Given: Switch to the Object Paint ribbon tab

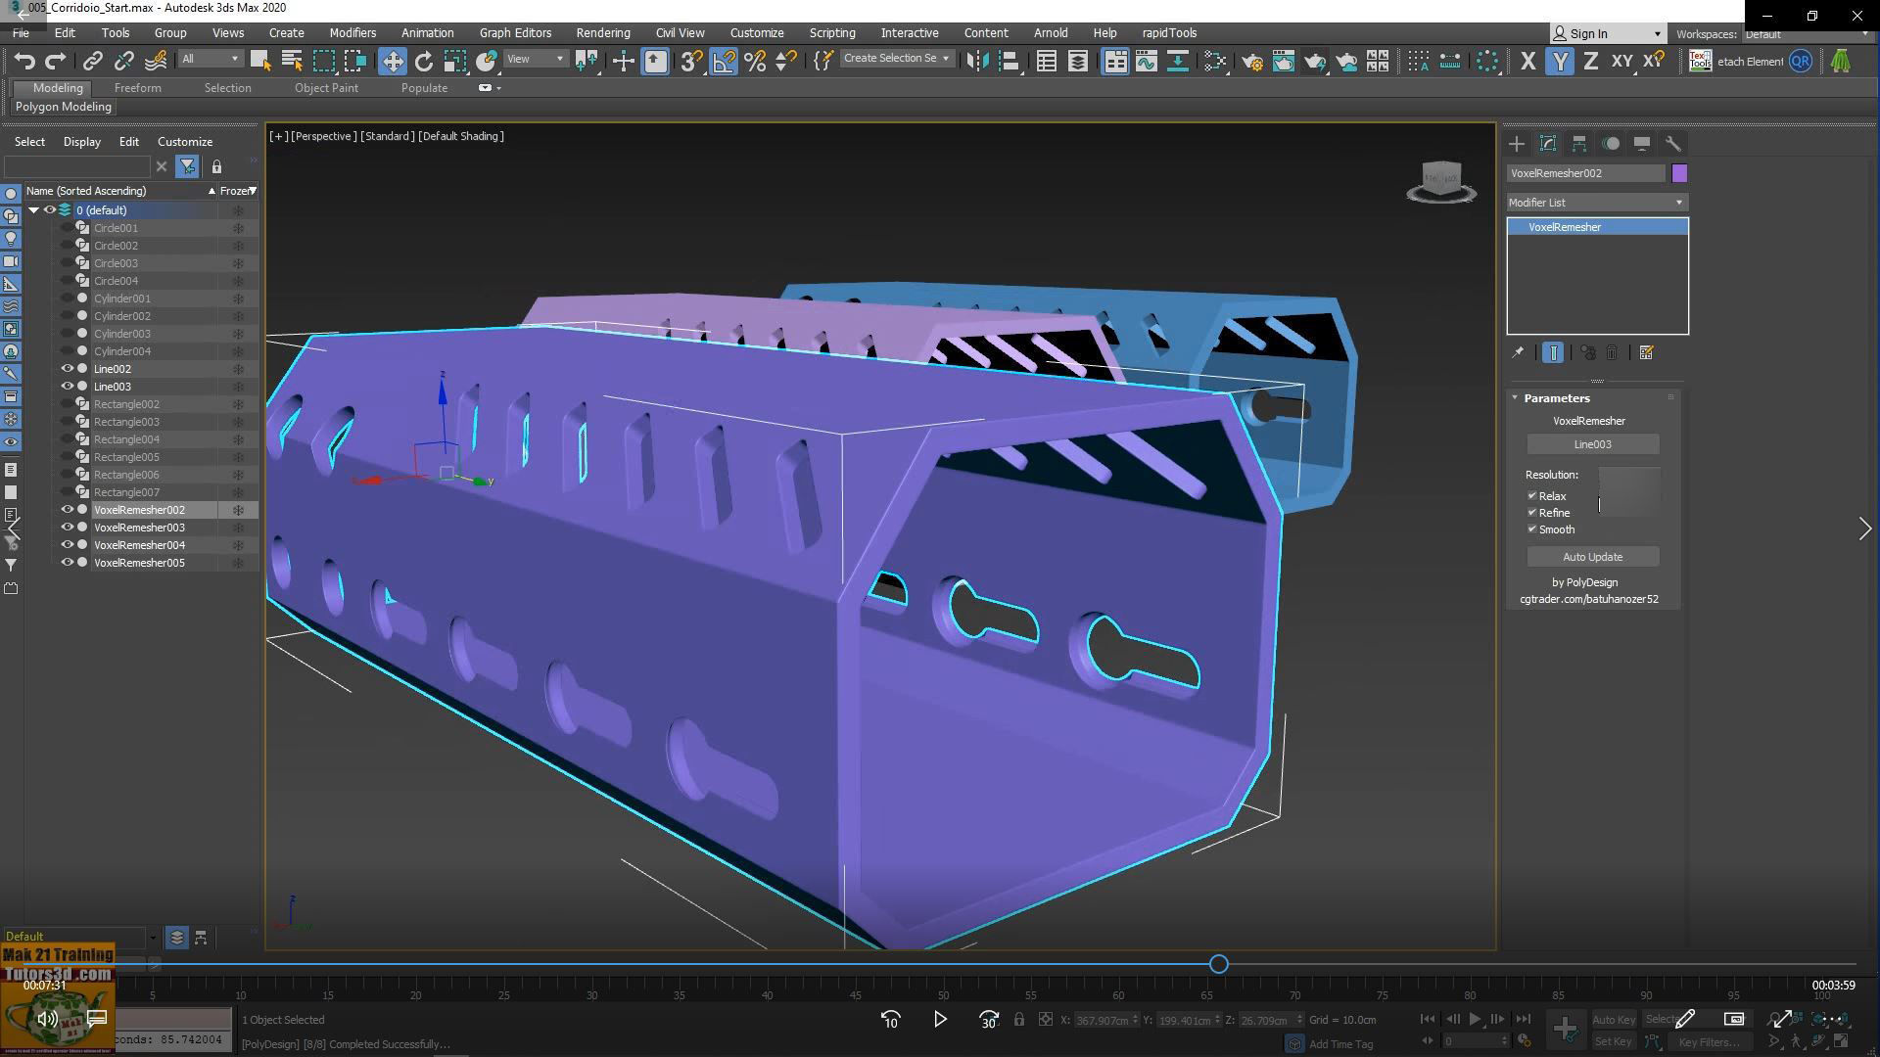Looking at the screenshot, I should (326, 87).
